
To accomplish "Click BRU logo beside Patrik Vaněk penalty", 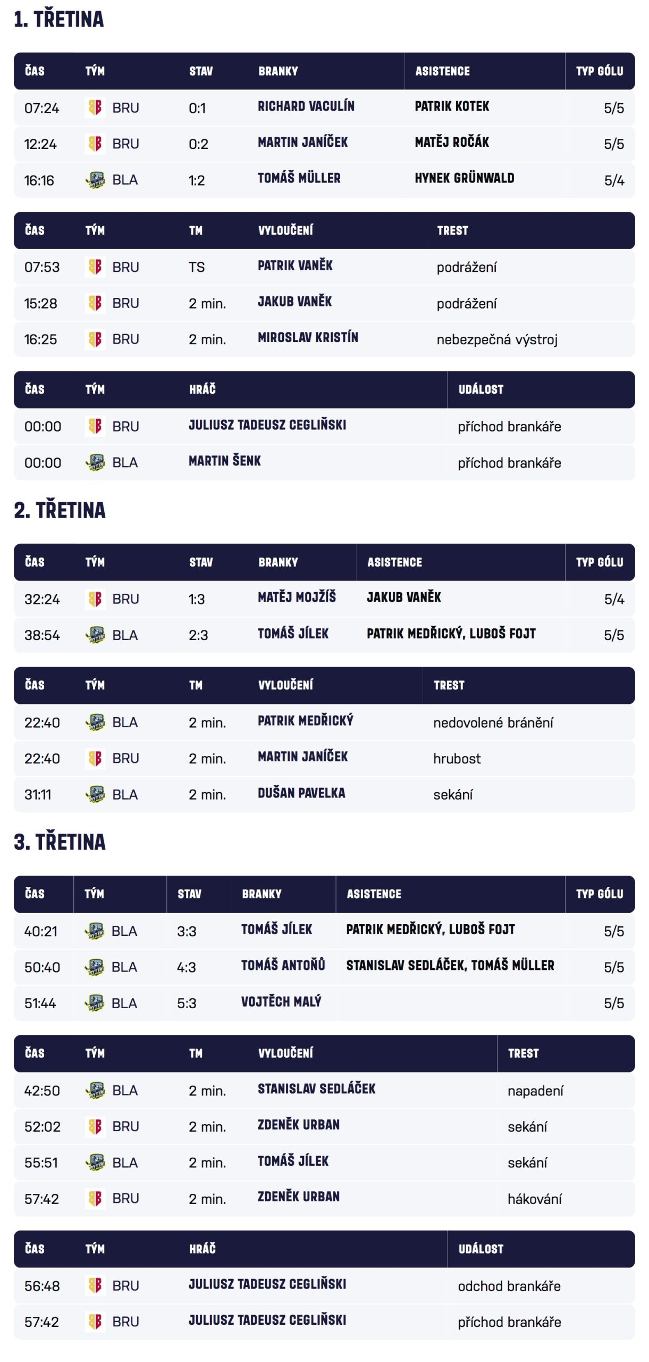I will 95,267.
